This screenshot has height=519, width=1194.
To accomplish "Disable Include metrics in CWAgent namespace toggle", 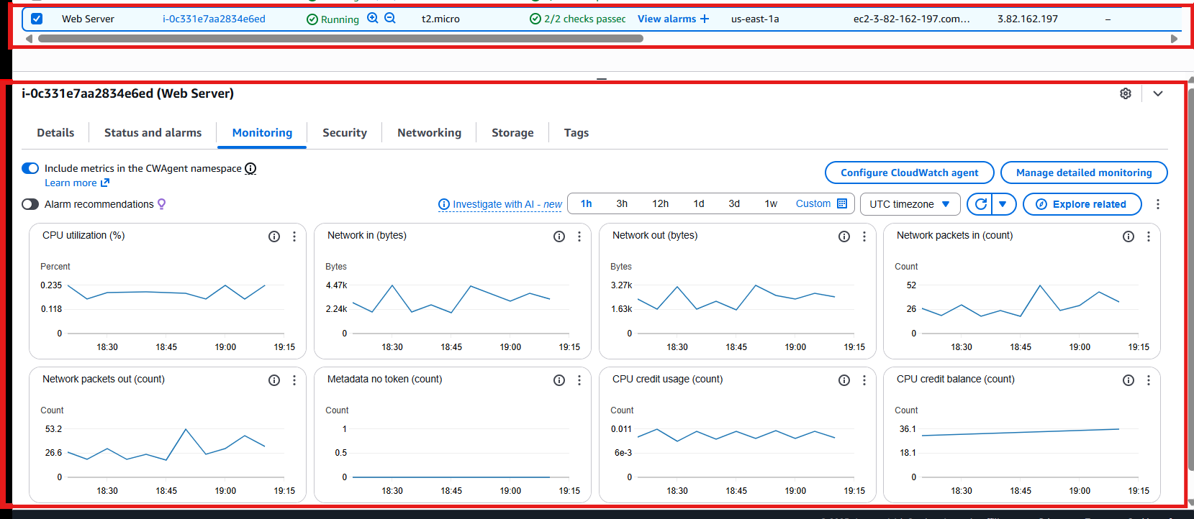I will [x=30, y=168].
